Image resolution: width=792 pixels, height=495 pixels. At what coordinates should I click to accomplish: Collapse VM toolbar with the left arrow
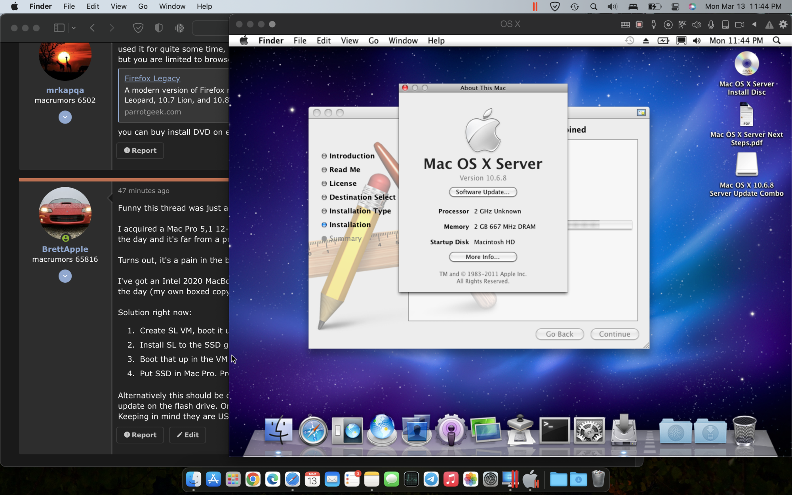pyautogui.click(x=754, y=24)
